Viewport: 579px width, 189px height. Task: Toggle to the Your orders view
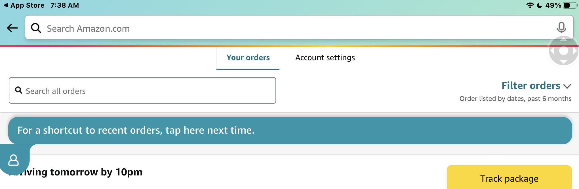click(x=247, y=58)
